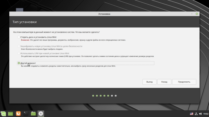Screen dimensions: 209x117
Task: Open the network connection tray icon
Action: pos(196,114)
